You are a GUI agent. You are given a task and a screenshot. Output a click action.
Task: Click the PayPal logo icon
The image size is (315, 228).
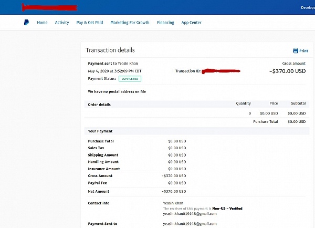pyautogui.click(x=26, y=23)
